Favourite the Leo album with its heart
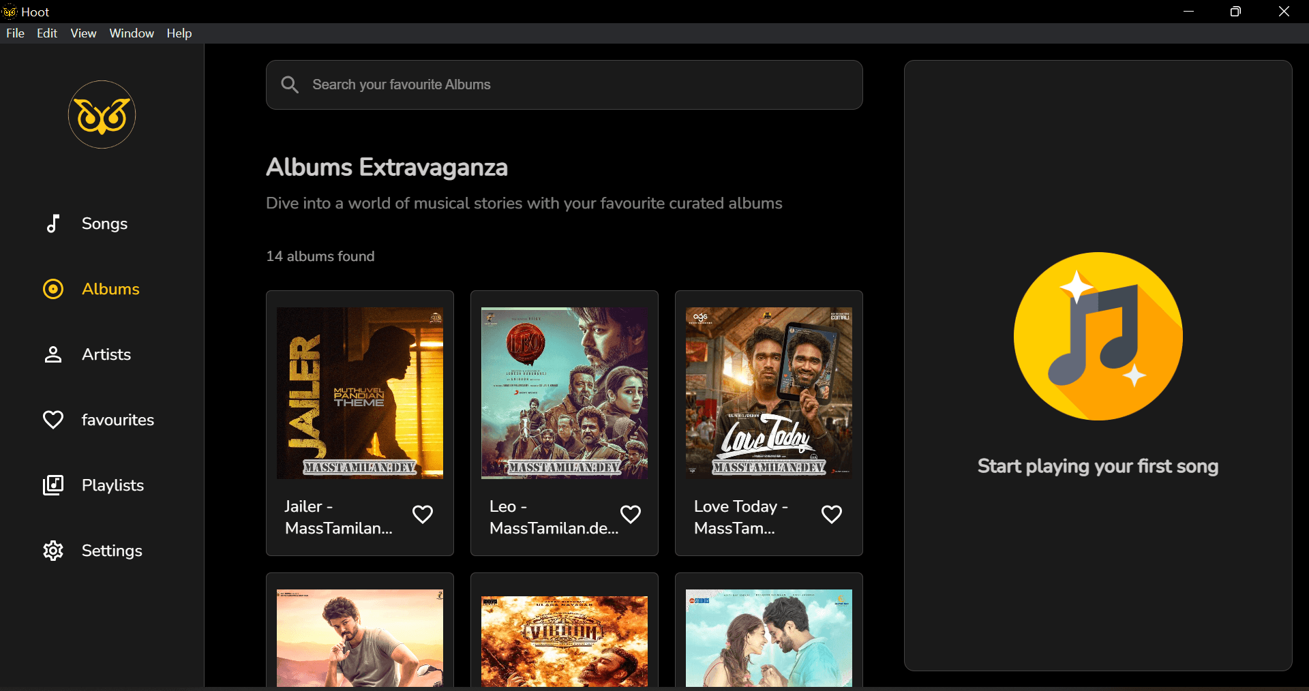 [x=631, y=515]
